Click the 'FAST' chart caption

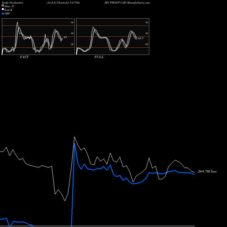pyautogui.click(x=24, y=57)
